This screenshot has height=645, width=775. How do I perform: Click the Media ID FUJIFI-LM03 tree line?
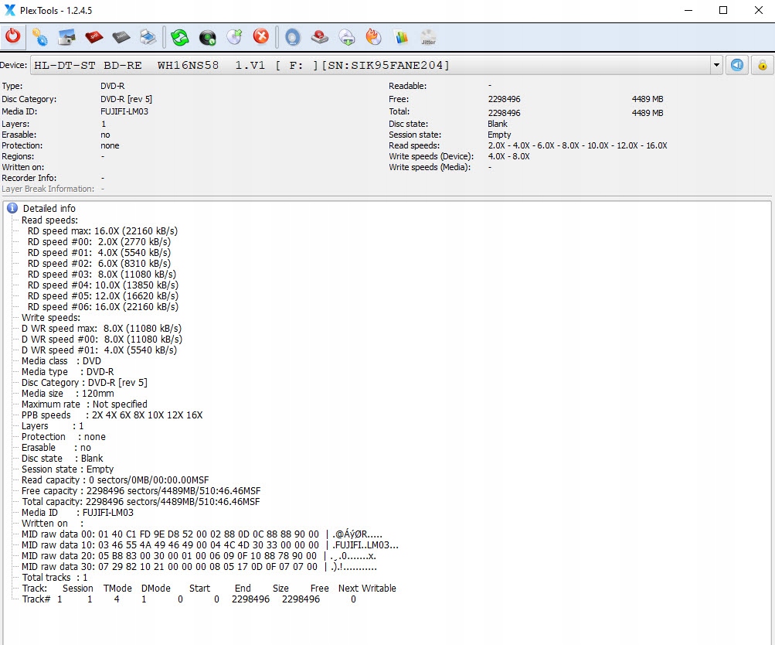coord(77,513)
